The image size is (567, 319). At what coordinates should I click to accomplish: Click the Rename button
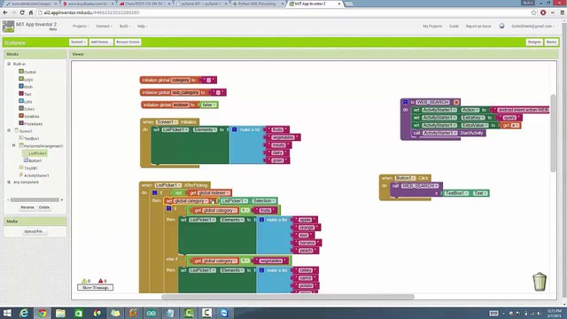pyautogui.click(x=27, y=207)
